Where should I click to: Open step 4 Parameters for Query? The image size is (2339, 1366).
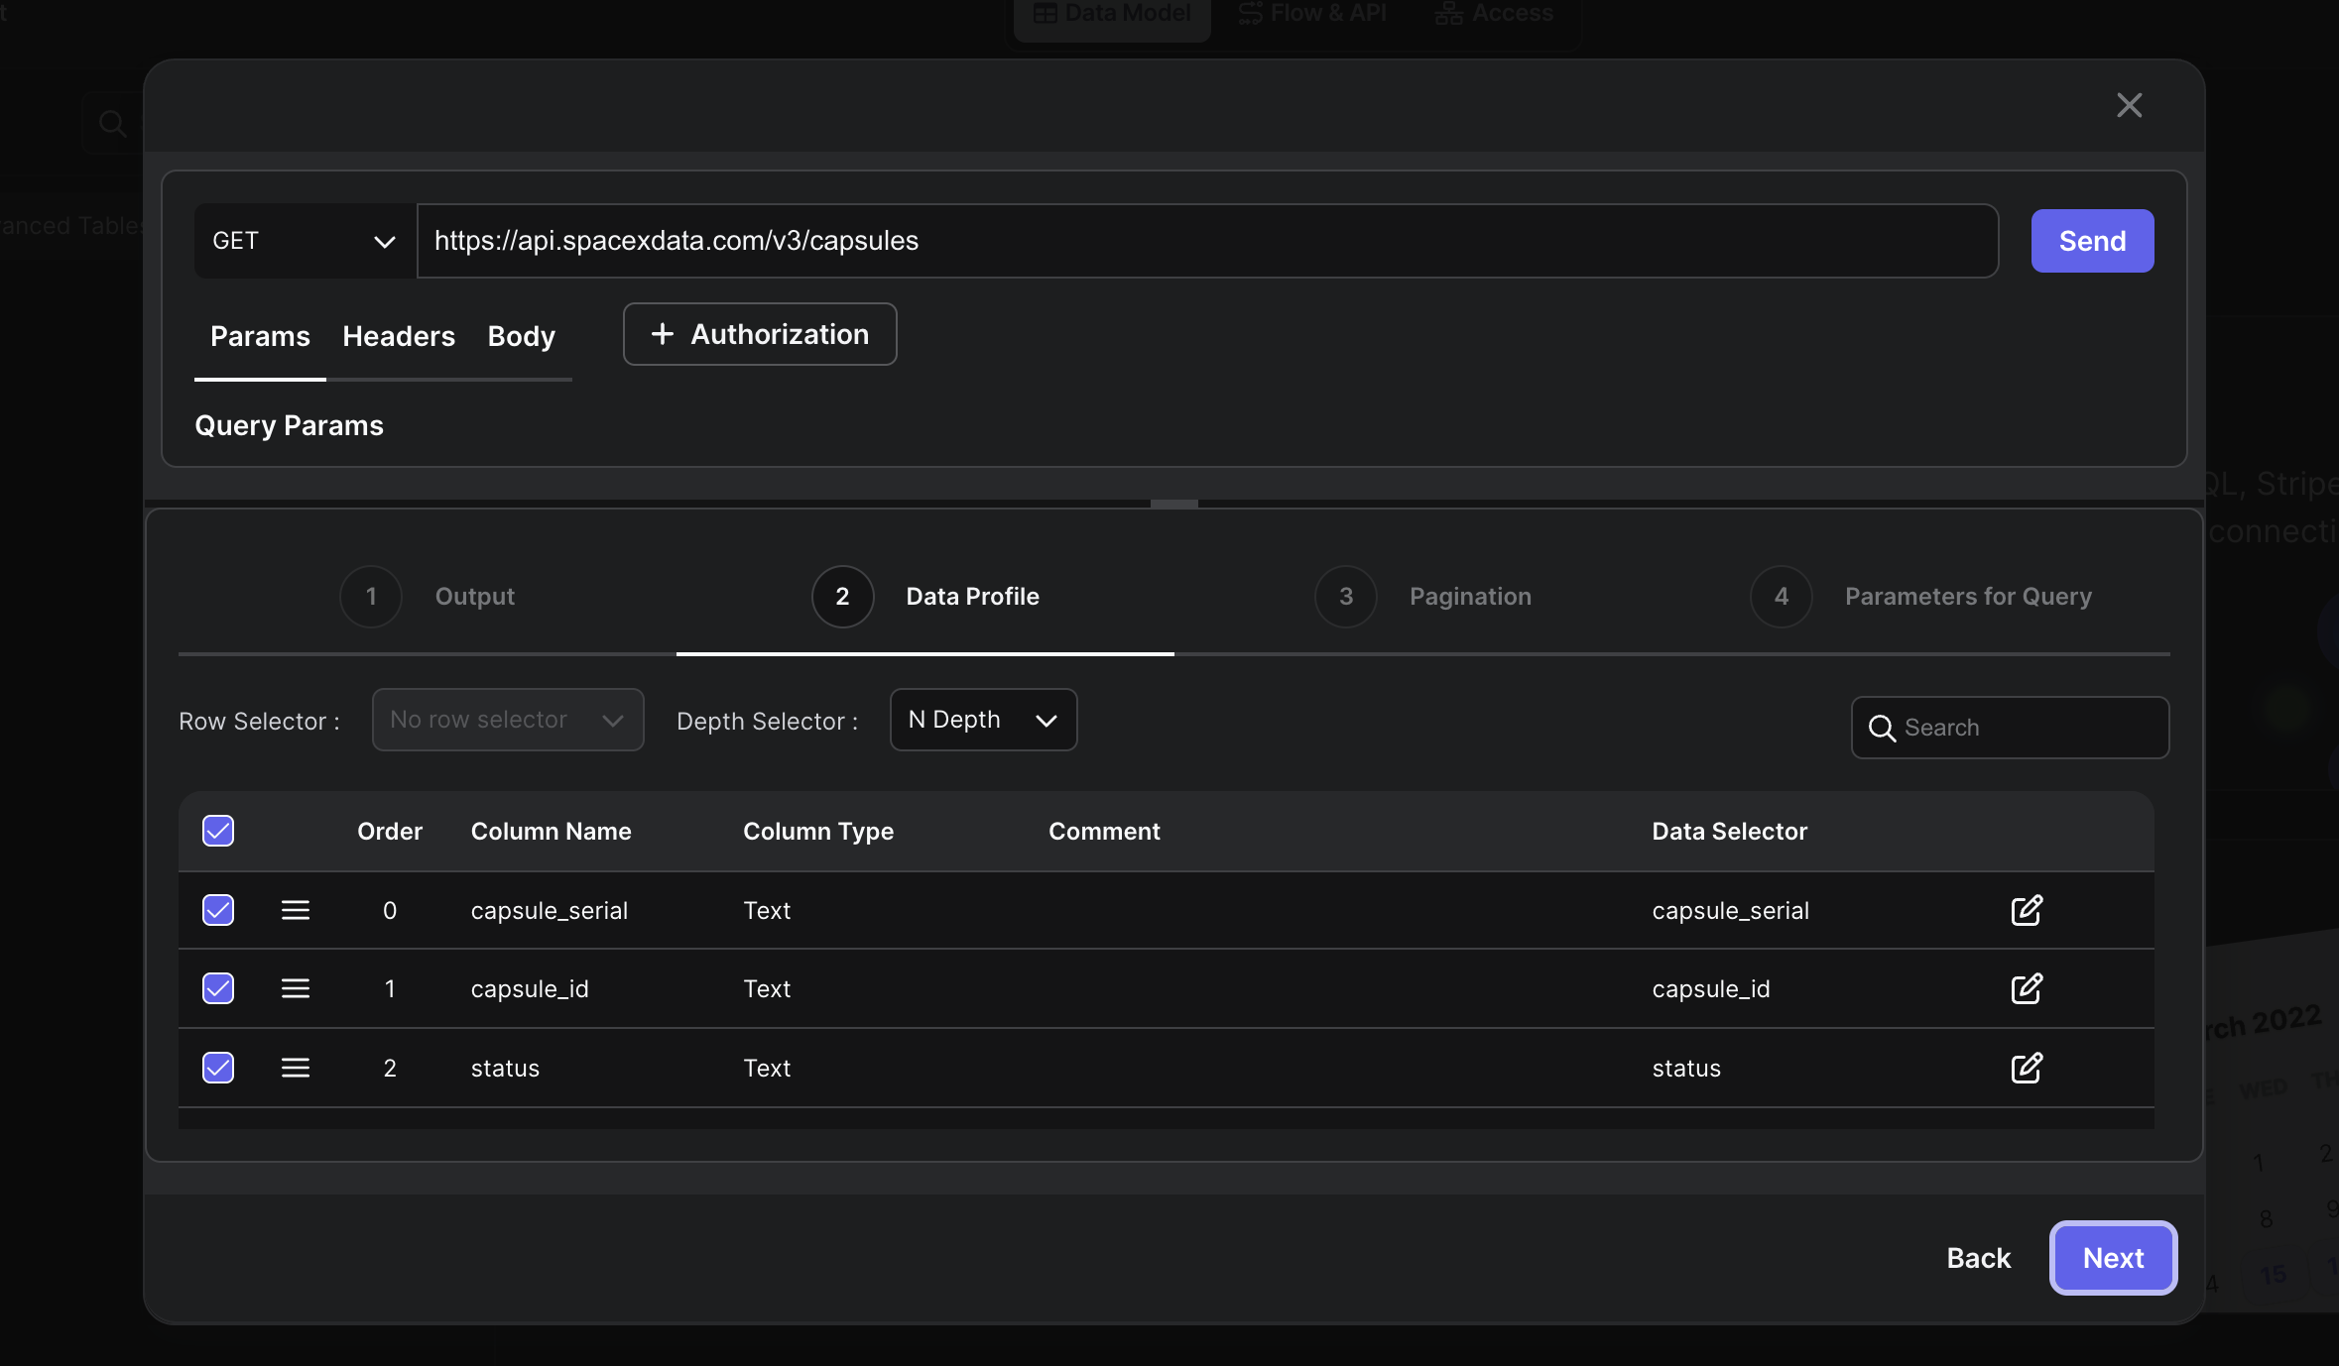click(x=1921, y=596)
